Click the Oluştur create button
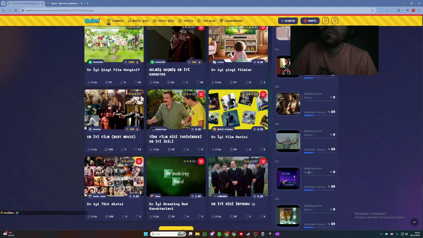The height and width of the screenshot is (238, 423). [x=288, y=21]
